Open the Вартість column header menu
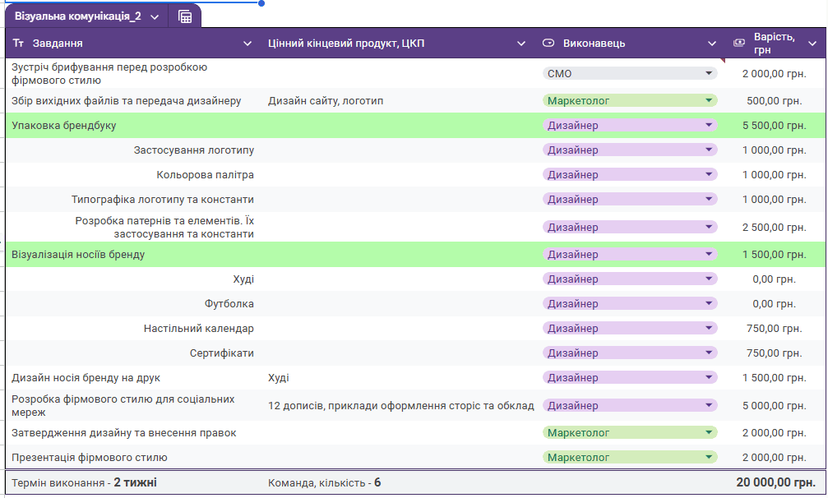This screenshot has height=498, width=828. point(812,44)
